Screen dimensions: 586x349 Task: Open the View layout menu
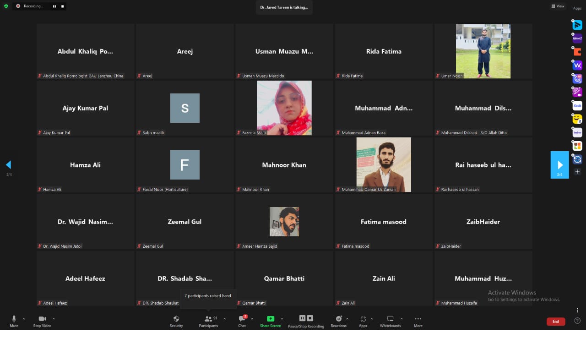[x=558, y=6]
